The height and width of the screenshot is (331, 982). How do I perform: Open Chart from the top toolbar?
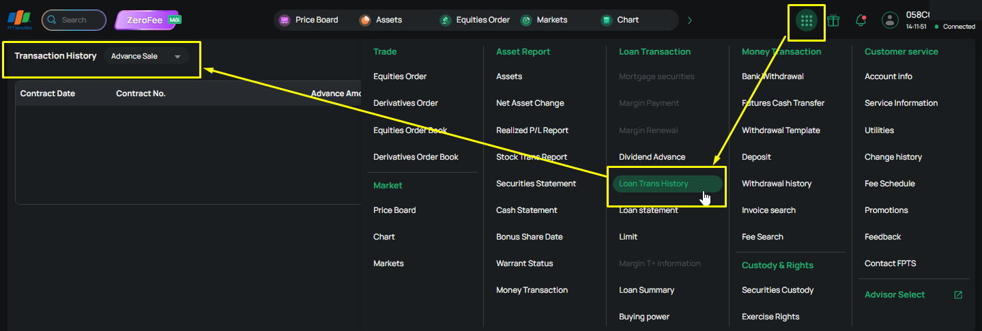click(620, 20)
